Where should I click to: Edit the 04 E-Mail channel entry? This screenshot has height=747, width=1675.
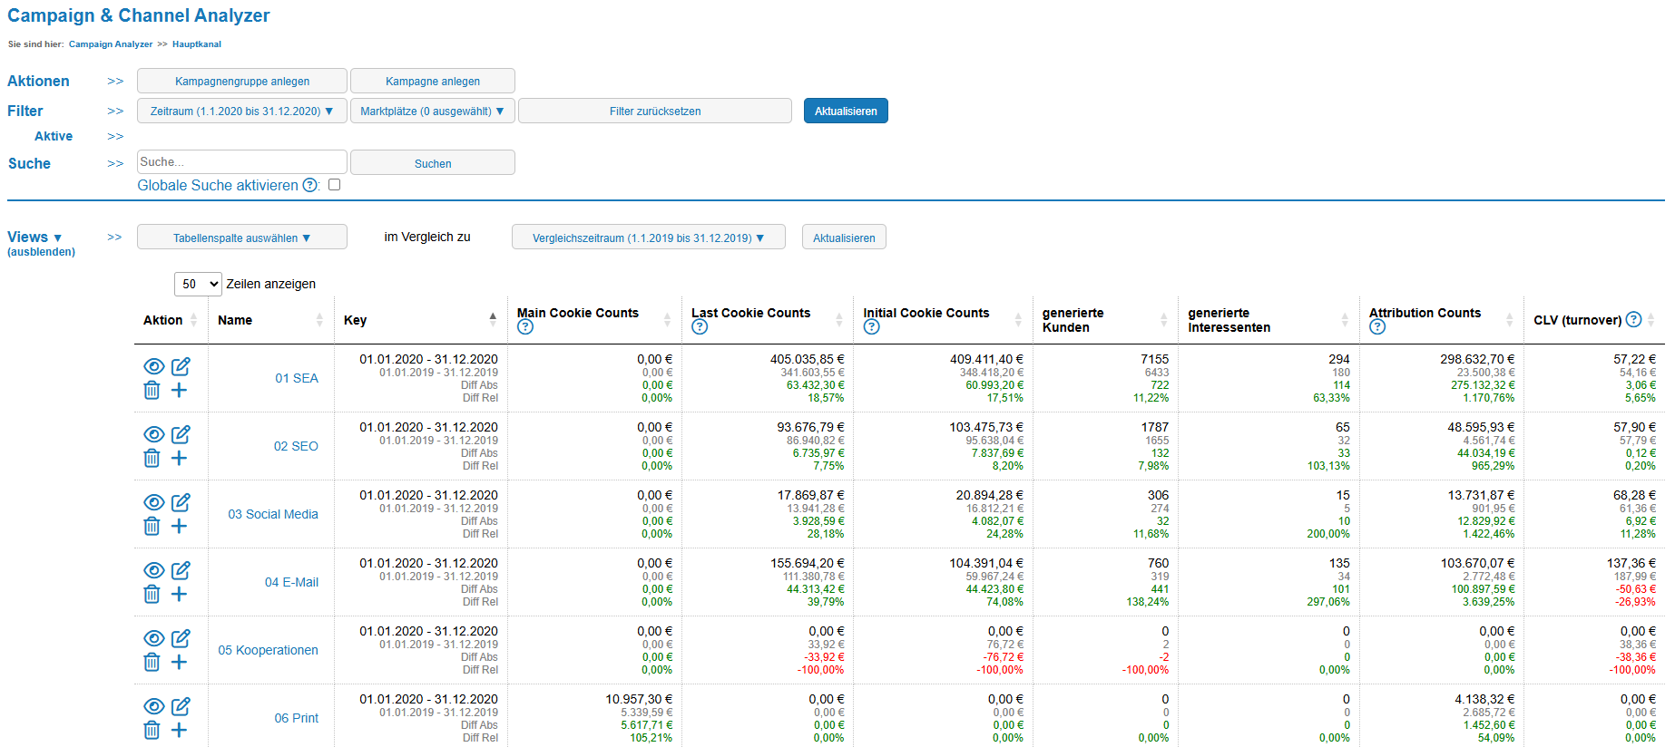(181, 570)
